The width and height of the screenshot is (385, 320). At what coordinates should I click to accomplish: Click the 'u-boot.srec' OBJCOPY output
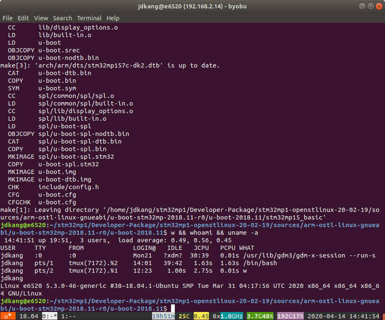pos(59,50)
